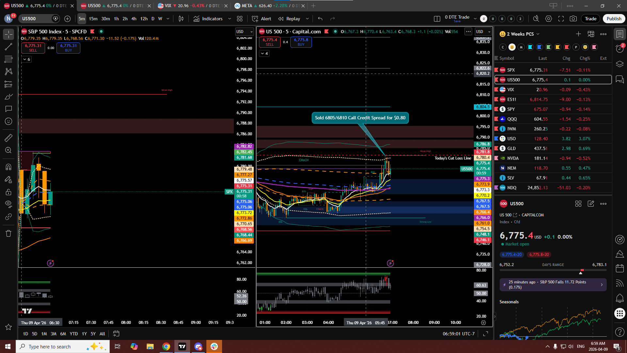The width and height of the screenshot is (627, 353).
Task: Switch to the VIX tab
Action: (168, 6)
